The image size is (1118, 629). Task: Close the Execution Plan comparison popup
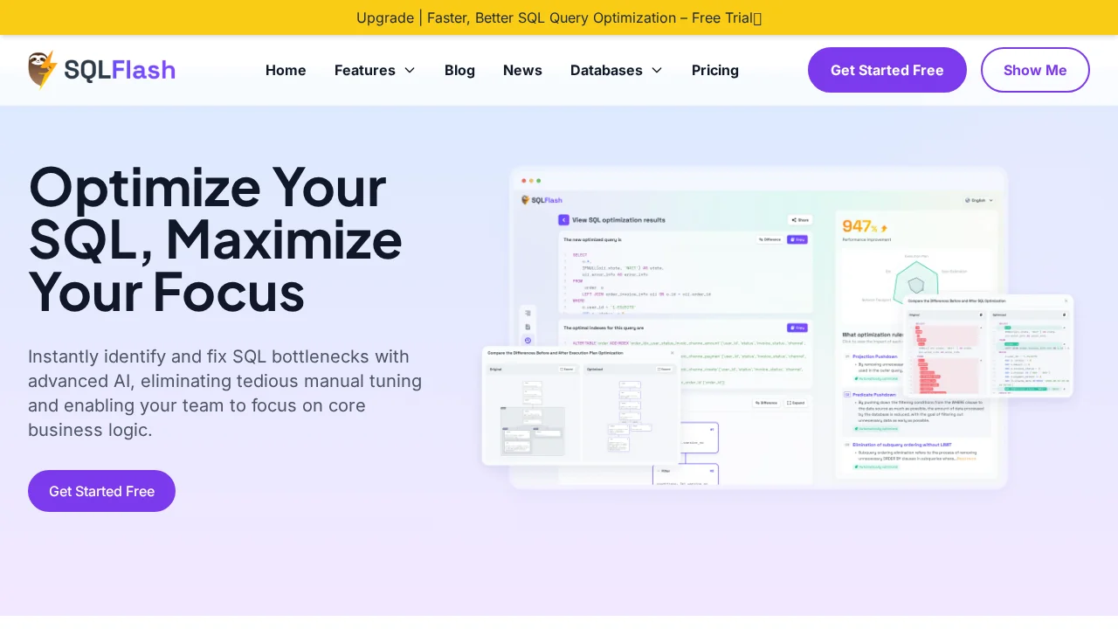tap(672, 353)
